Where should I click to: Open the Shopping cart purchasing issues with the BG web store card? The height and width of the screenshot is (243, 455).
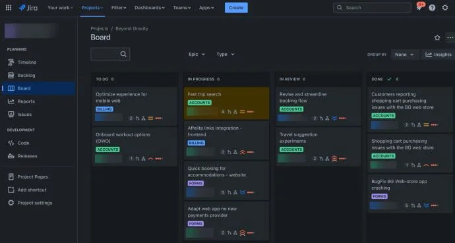(x=410, y=153)
